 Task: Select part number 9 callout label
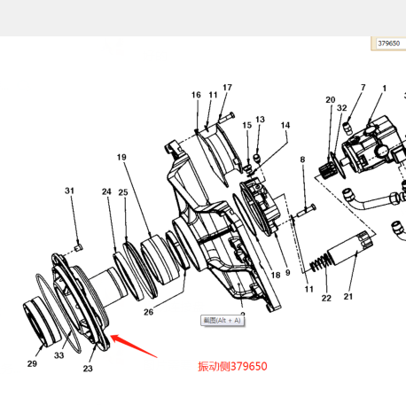point(288,273)
